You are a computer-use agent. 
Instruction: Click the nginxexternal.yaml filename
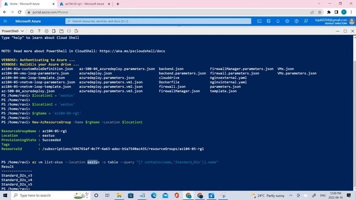[228, 78]
